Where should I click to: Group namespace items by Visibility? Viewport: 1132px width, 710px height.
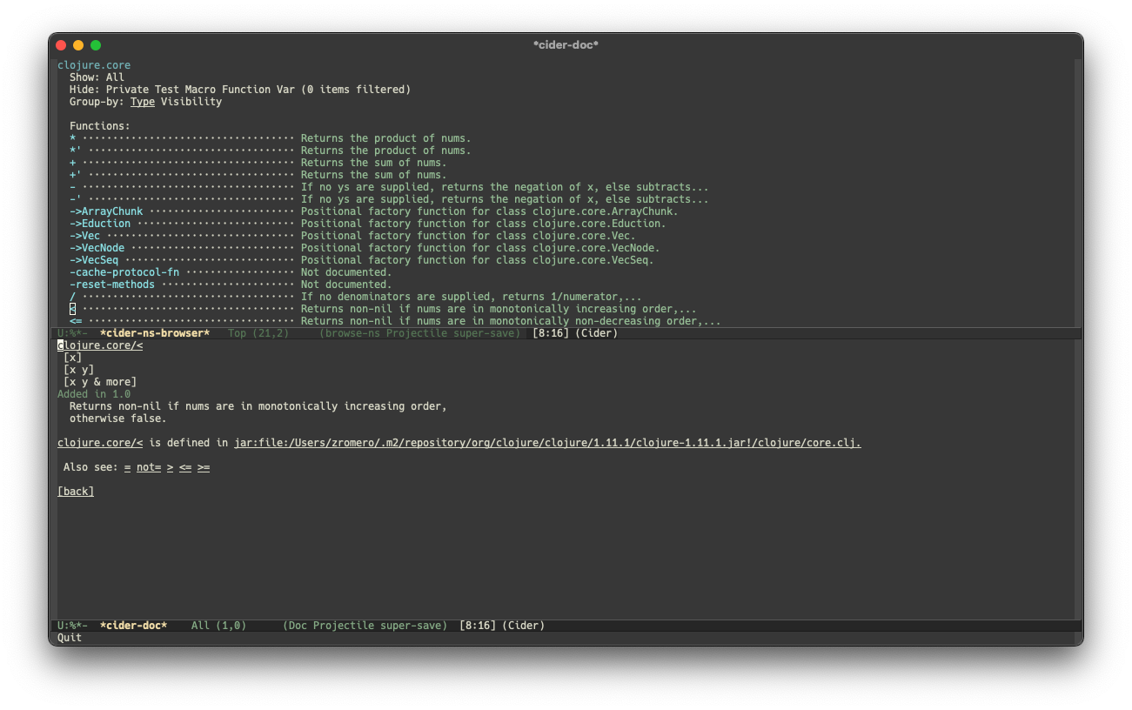pos(191,102)
